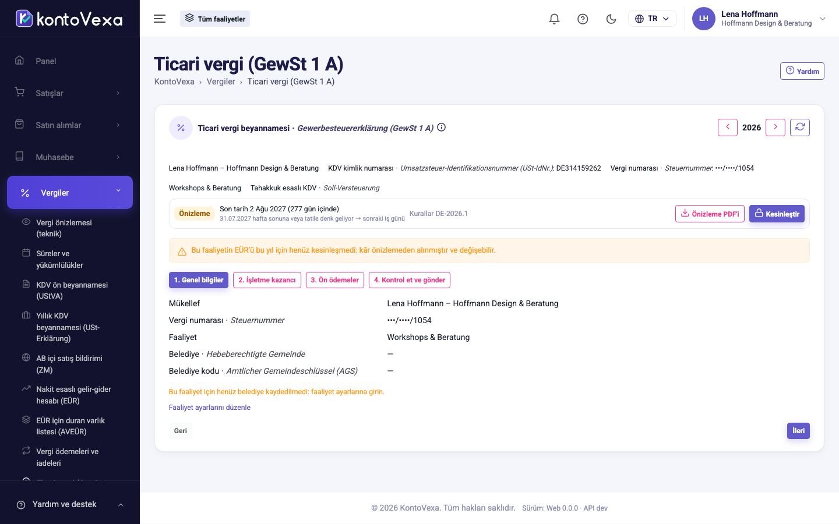
Task: Go to next year arrow
Action: click(x=775, y=127)
